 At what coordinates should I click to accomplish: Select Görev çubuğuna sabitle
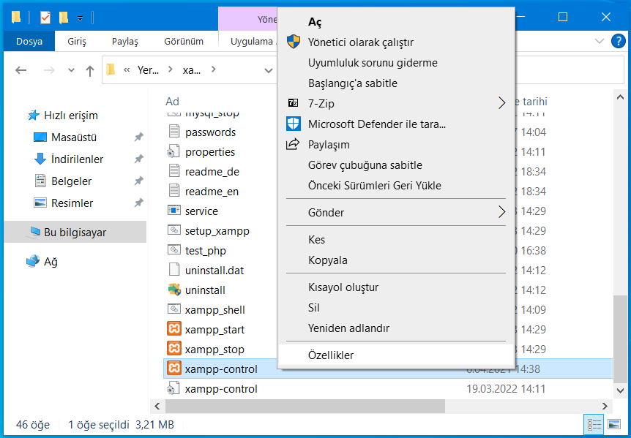pyautogui.click(x=396, y=165)
